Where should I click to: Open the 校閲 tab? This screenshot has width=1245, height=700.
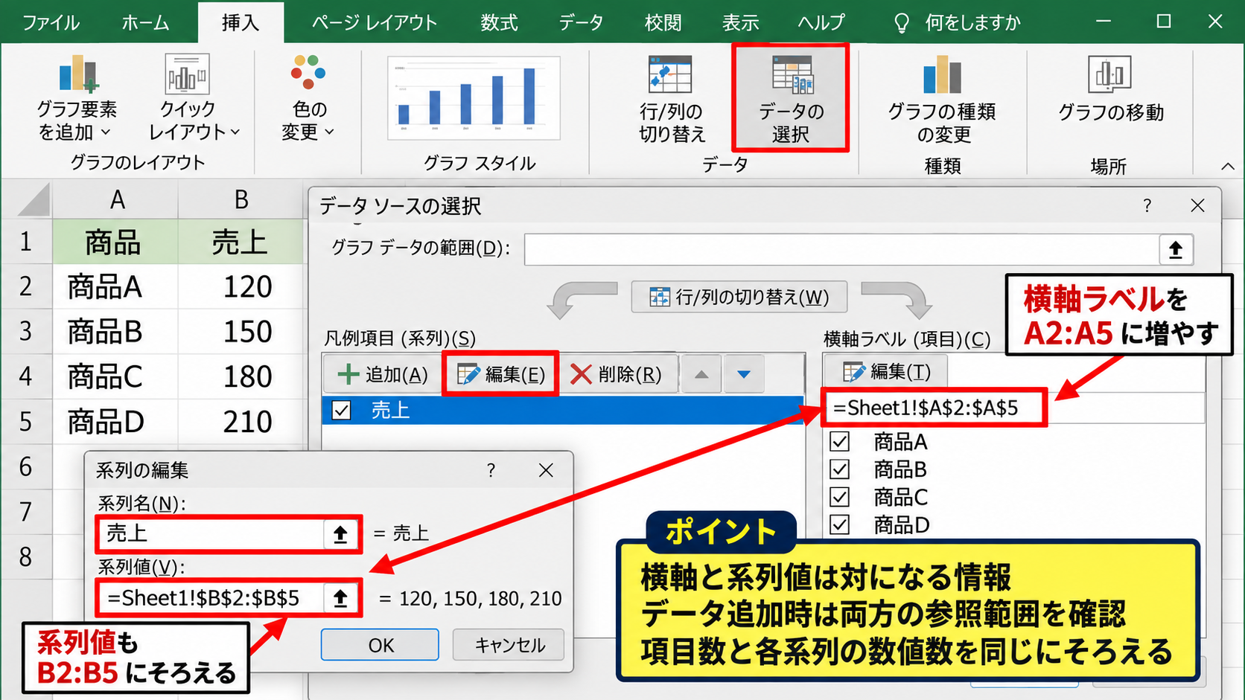point(663,22)
